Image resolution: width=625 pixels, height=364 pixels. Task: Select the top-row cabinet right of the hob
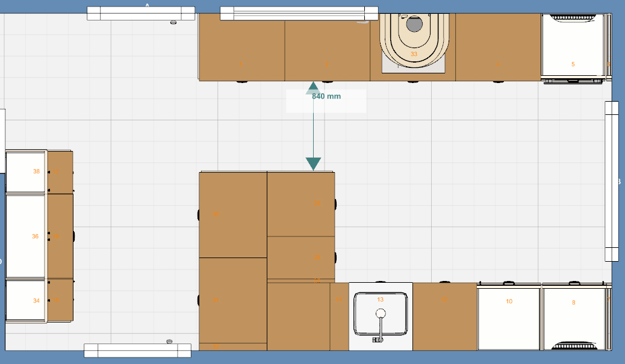click(498, 47)
